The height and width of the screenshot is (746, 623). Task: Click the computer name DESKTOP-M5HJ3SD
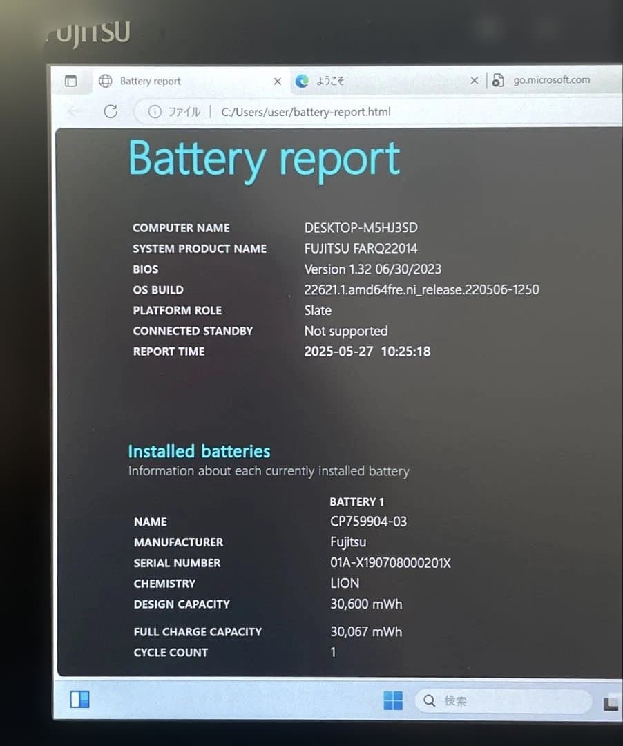point(361,228)
